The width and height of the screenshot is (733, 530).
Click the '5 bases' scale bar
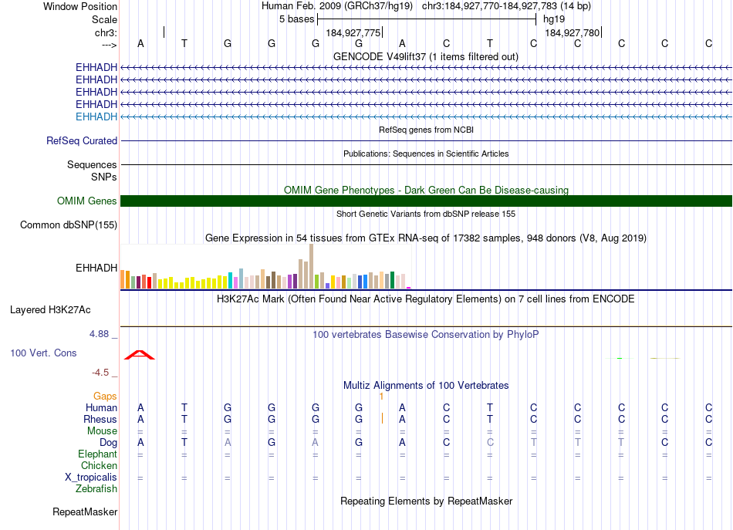coord(426,19)
